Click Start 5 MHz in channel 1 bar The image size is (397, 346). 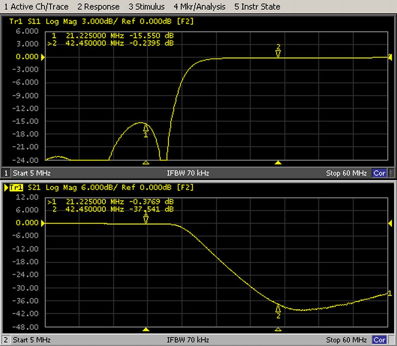click(32, 173)
